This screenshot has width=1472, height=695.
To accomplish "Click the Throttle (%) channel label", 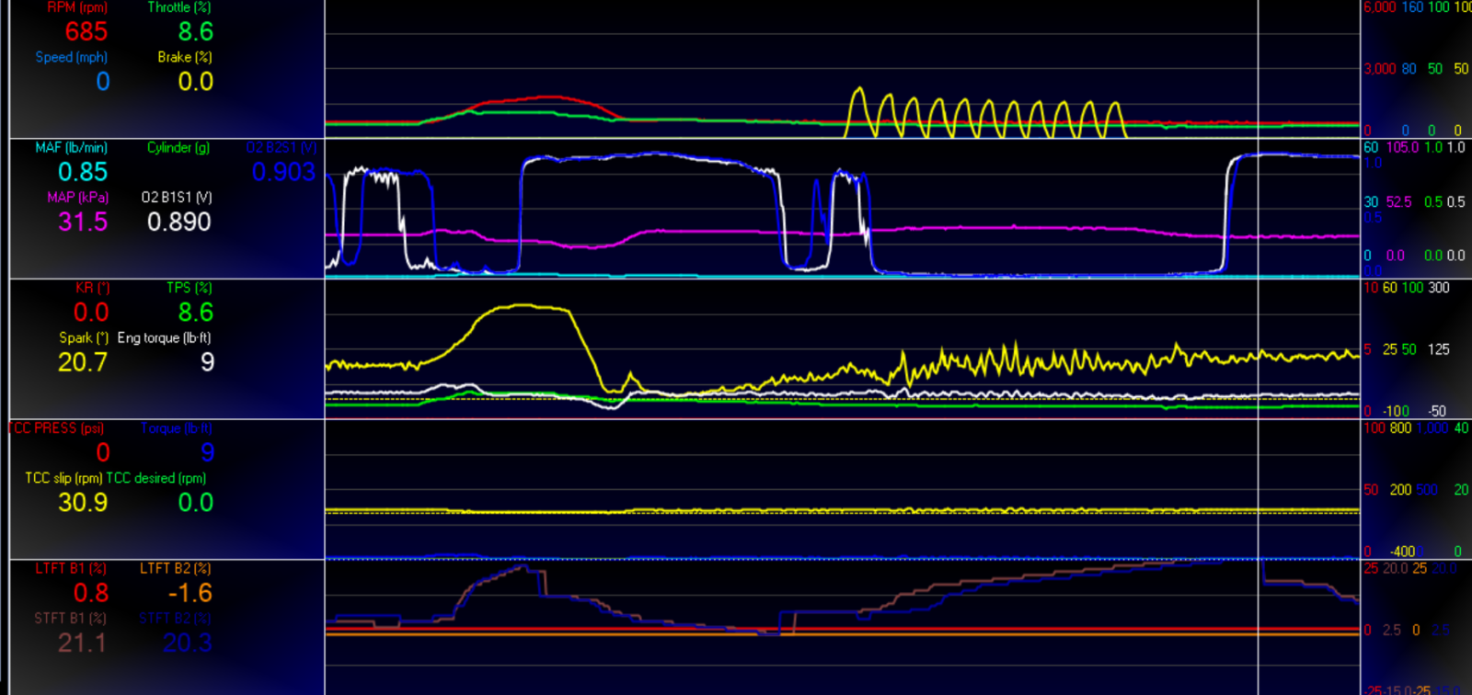I will click(179, 7).
